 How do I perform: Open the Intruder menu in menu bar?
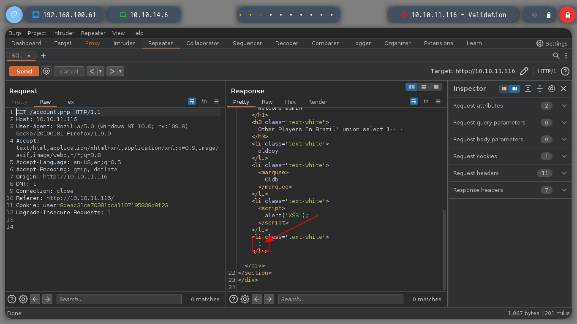point(64,33)
